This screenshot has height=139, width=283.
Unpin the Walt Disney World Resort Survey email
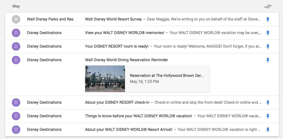(268, 19)
